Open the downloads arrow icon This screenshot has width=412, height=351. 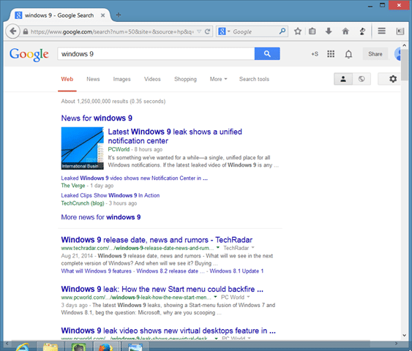[329, 31]
